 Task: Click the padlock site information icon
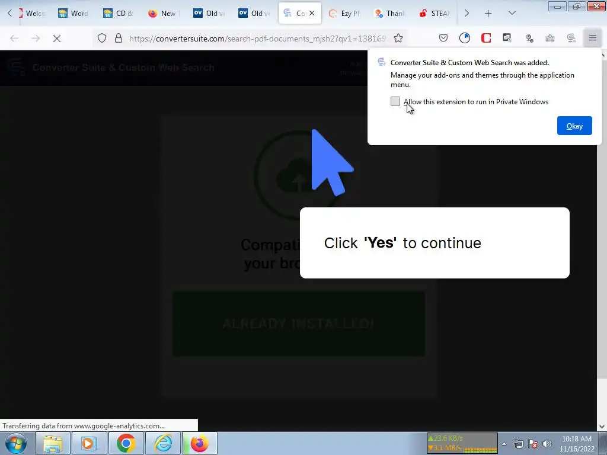pos(119,38)
